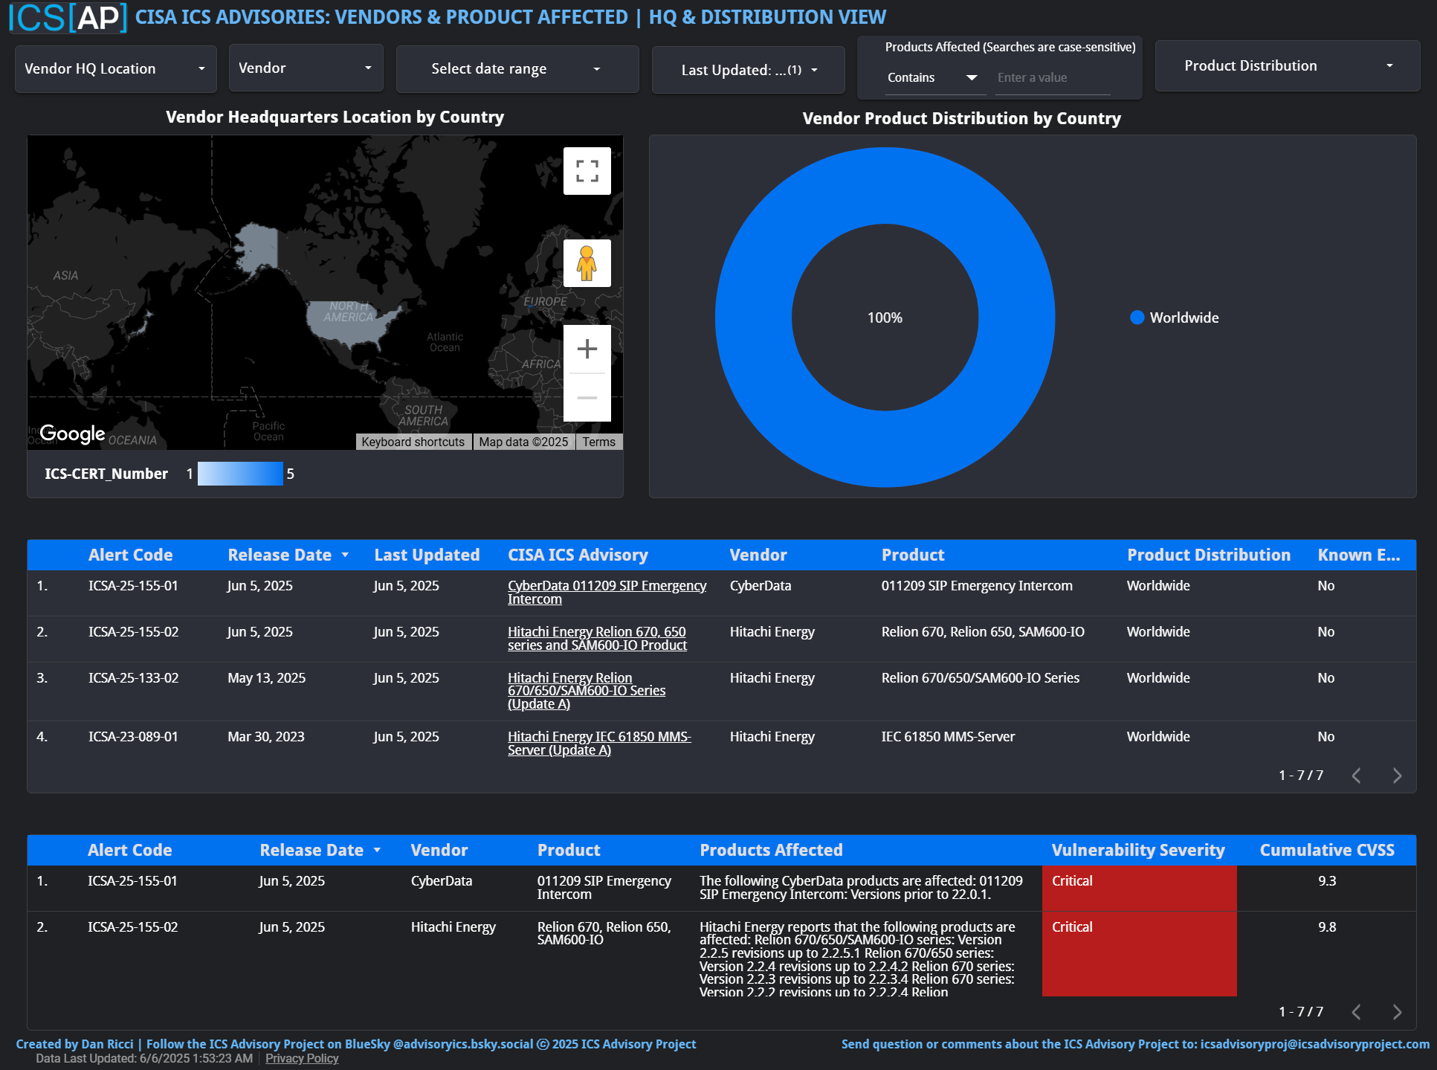Click the Alert Code header in the advisory table
1437x1070 pixels.
pos(131,555)
